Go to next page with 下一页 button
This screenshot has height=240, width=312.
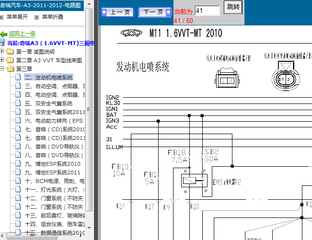[155, 12]
